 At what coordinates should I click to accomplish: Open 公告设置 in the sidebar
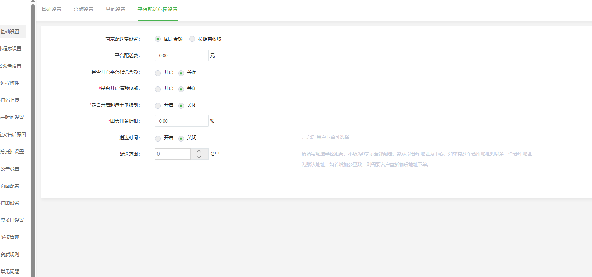coord(10,169)
